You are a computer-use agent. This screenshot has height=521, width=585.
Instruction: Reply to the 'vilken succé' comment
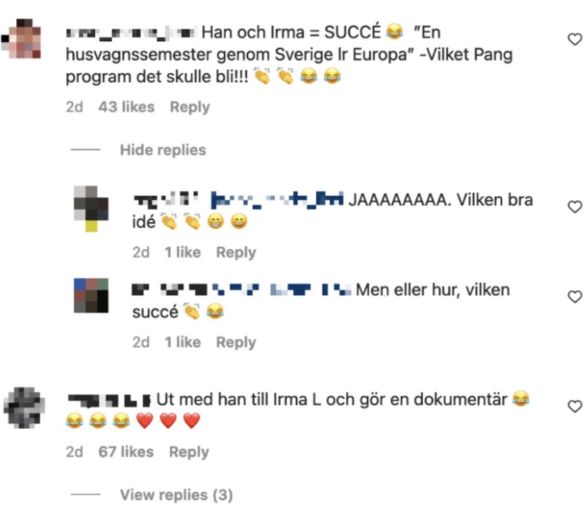pos(235,343)
